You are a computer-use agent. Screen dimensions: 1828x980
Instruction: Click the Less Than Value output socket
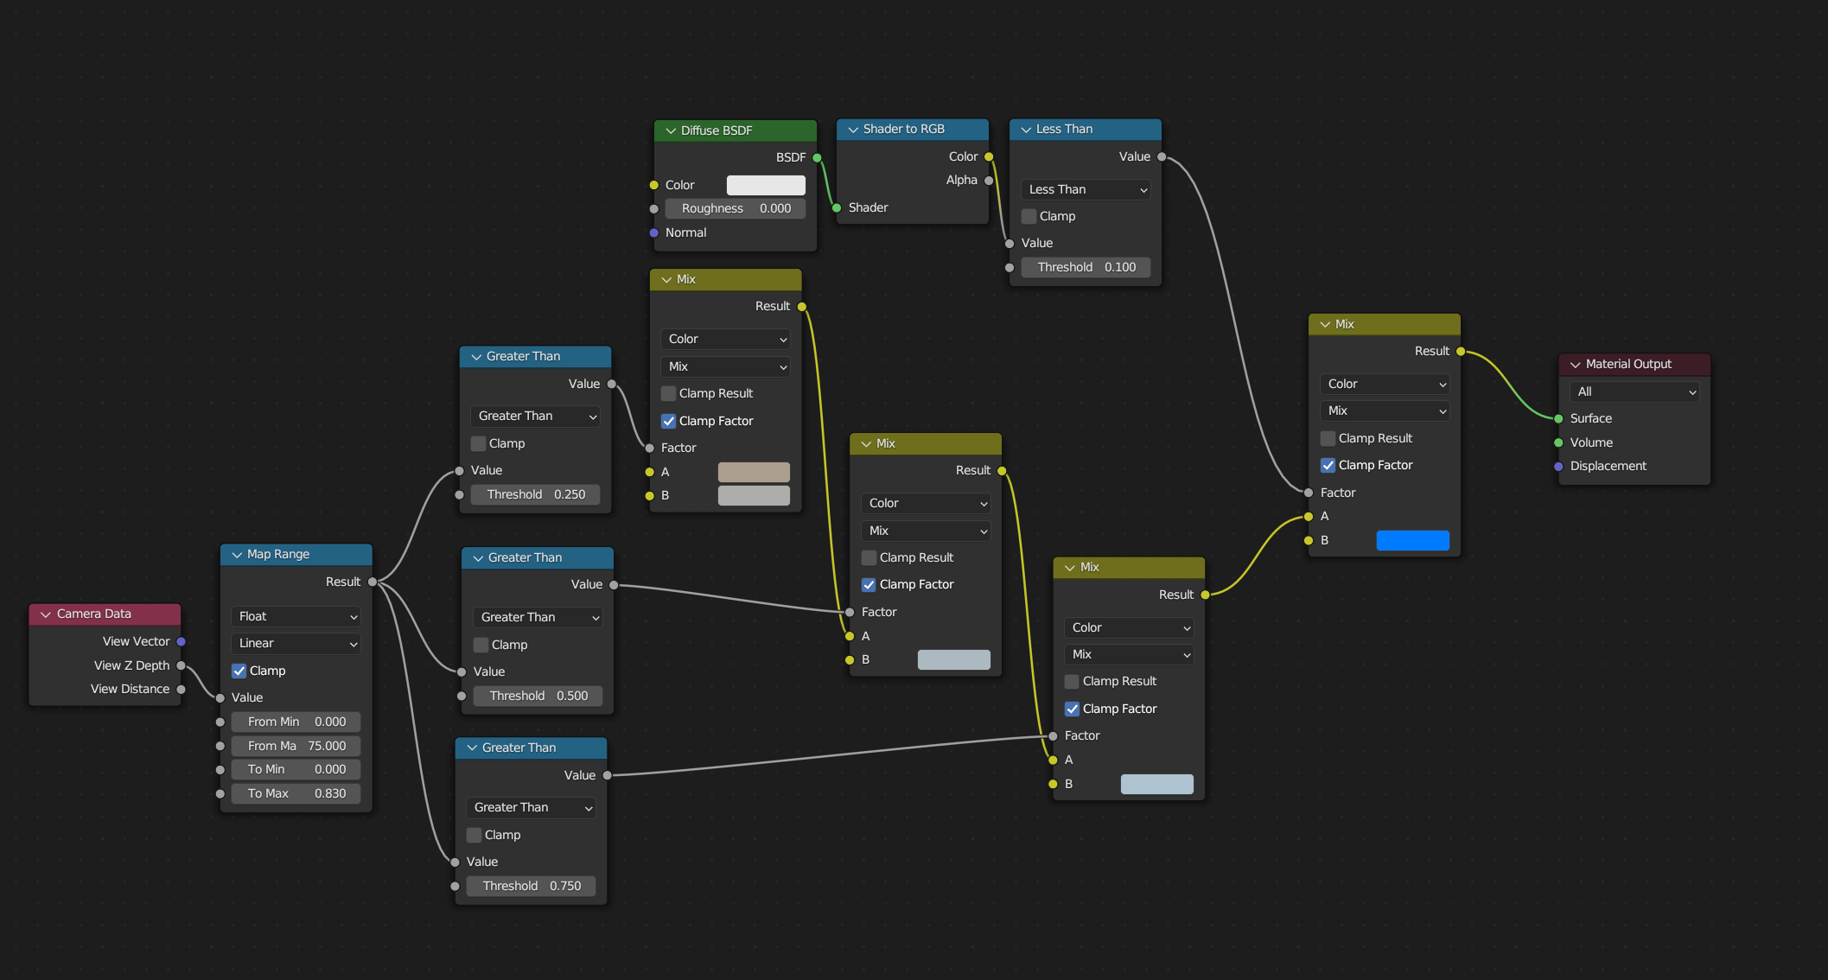[1162, 156]
